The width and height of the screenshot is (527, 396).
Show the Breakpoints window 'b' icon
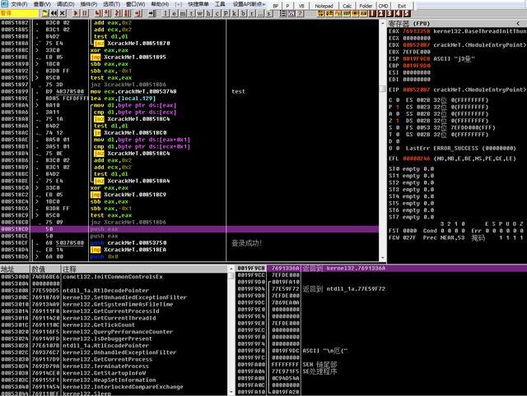[241, 14]
